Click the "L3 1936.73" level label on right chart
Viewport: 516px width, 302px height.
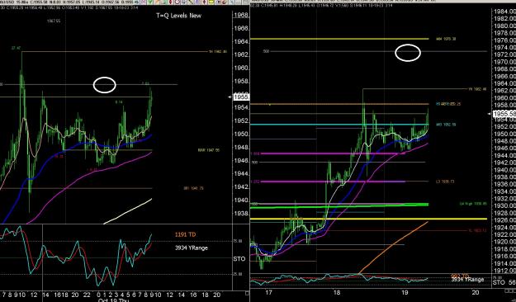(445, 182)
